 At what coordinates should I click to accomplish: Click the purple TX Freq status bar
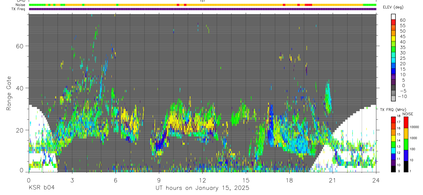(203, 9)
